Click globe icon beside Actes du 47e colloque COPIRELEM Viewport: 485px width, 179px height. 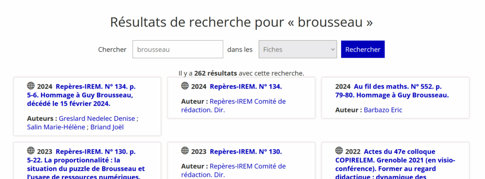(339, 151)
